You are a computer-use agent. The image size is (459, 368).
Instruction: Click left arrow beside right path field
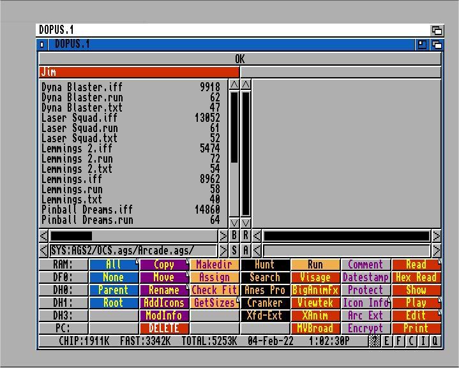tap(257, 251)
